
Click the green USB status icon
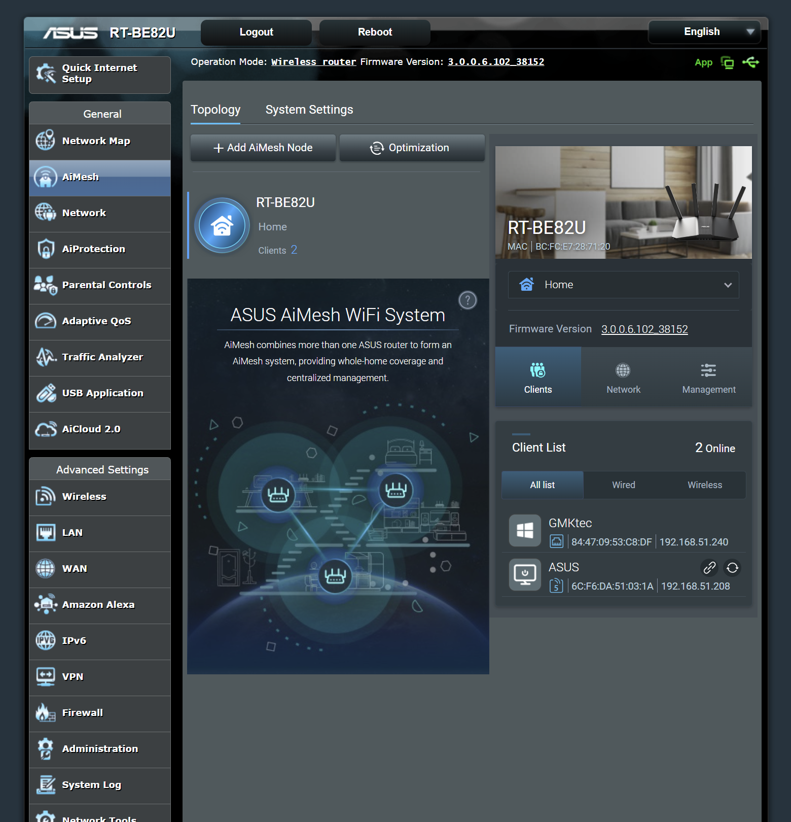pos(751,62)
